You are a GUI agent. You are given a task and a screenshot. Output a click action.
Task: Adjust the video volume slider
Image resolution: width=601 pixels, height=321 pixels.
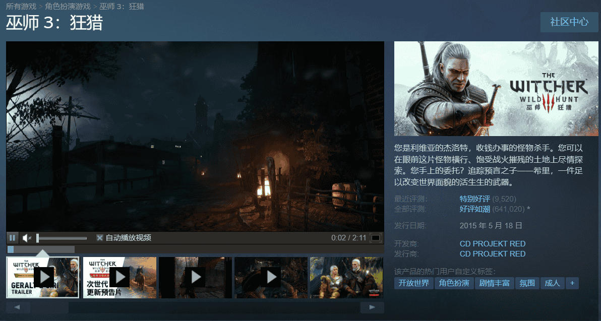62,238
